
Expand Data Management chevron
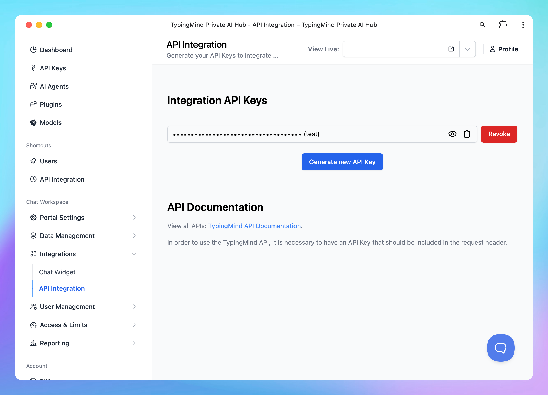[x=134, y=235]
